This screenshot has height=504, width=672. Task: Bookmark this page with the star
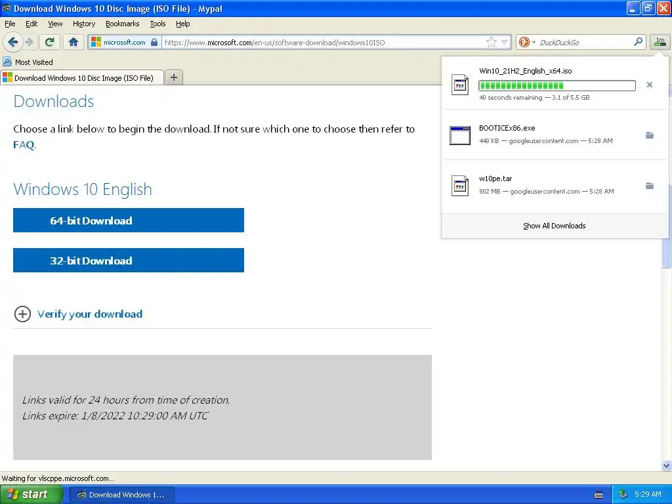(x=491, y=42)
